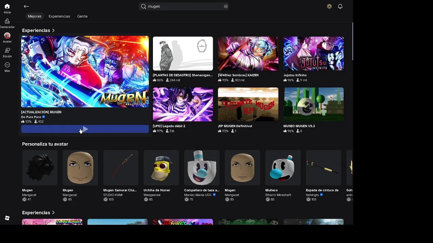Open creator link De Pure Pure

tap(31, 117)
